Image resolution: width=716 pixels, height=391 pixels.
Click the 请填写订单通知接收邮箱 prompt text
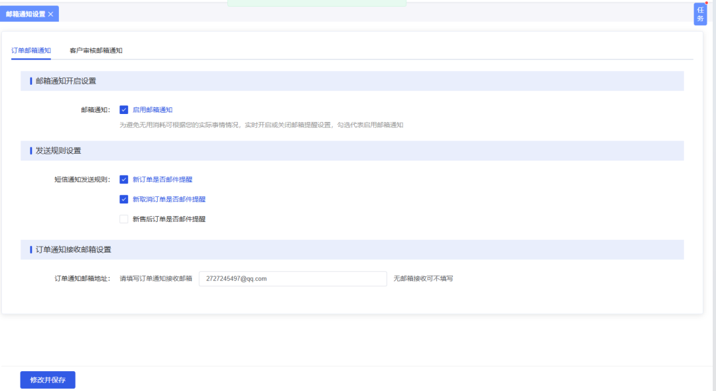156,279
